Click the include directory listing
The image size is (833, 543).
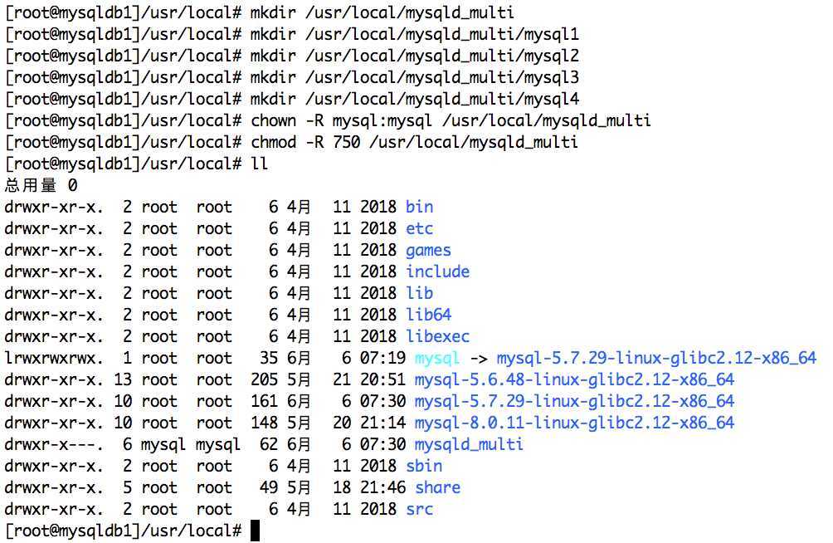pos(438,271)
